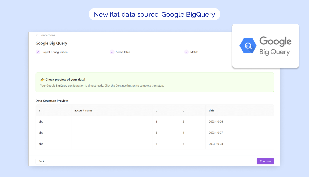Viewport: 309px width, 177px height.
Task: Click the Match step checkmark icon
Action: (186, 52)
